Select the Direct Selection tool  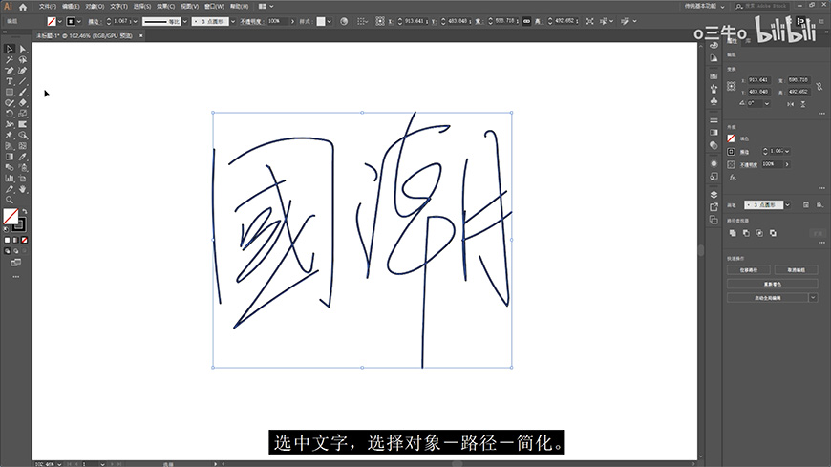tap(22, 49)
